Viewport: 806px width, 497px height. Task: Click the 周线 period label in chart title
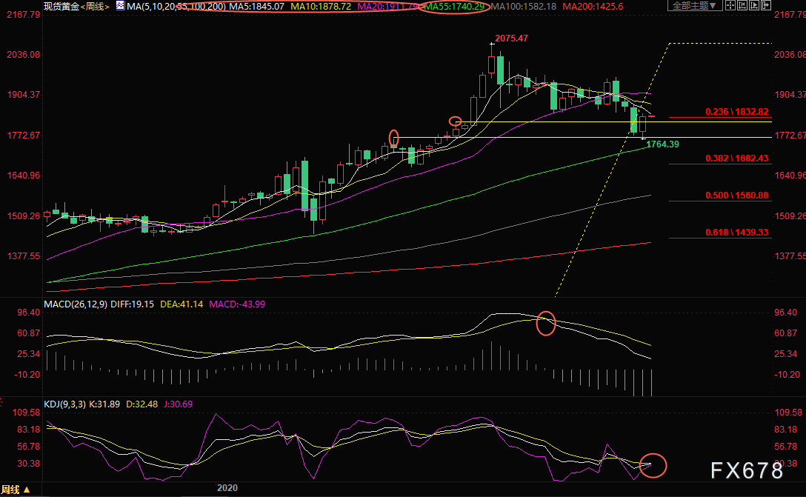(95, 7)
